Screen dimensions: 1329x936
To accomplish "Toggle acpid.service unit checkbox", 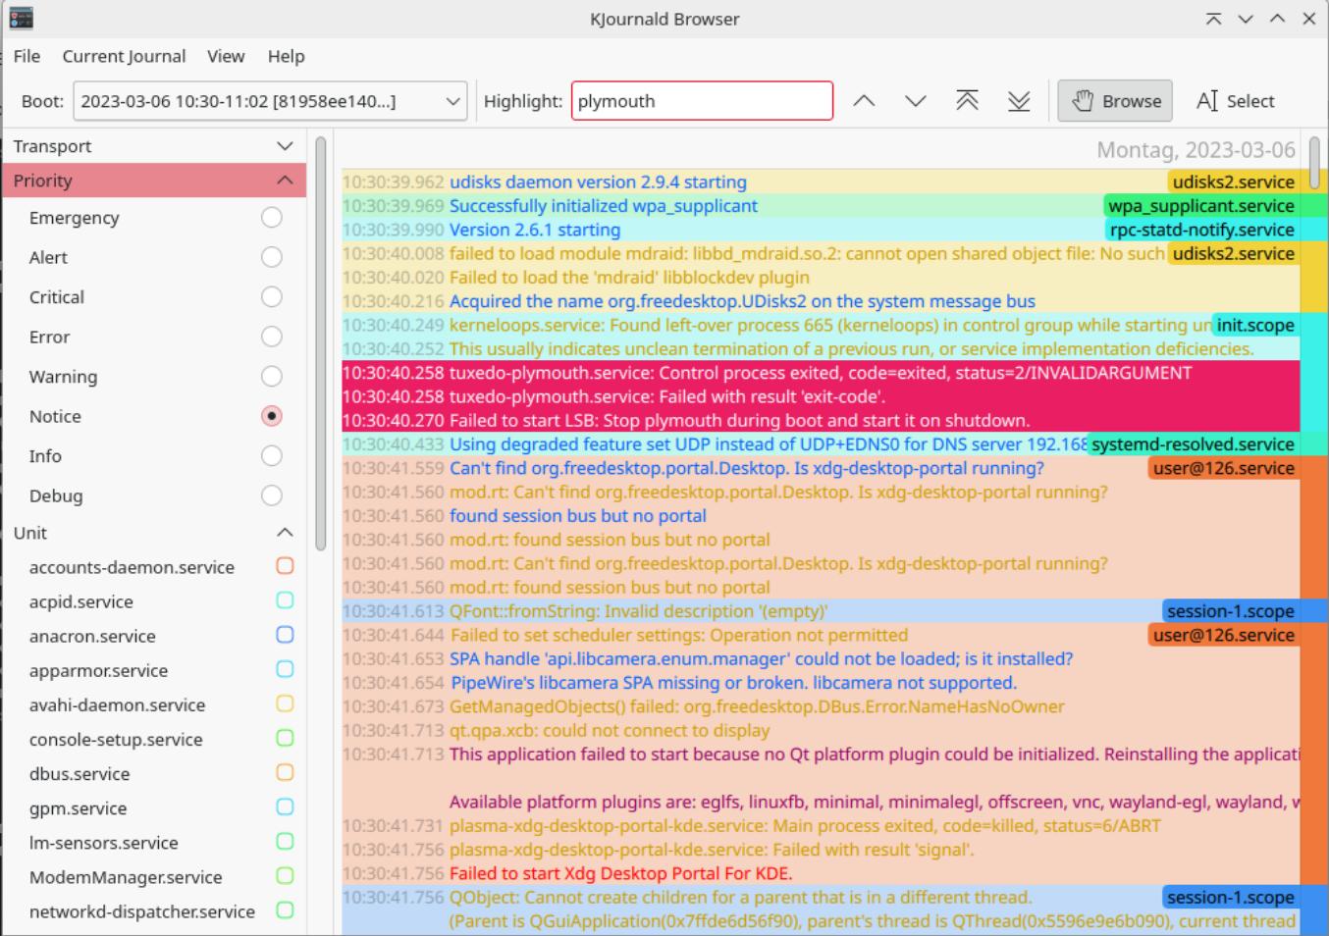I will (285, 600).
